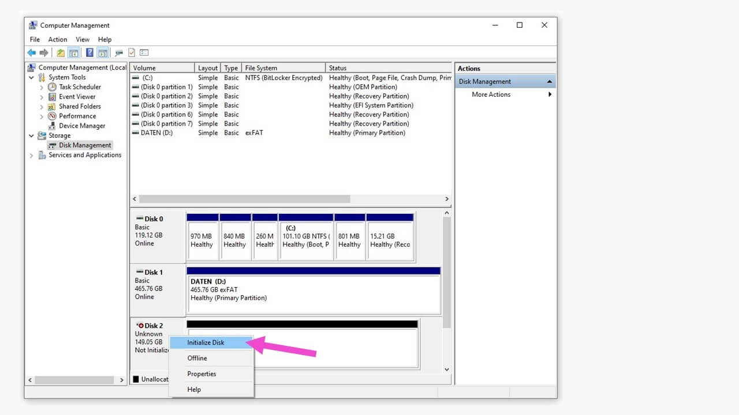This screenshot has height=415, width=739.
Task: Sort by the Layout column header
Action: click(x=208, y=68)
